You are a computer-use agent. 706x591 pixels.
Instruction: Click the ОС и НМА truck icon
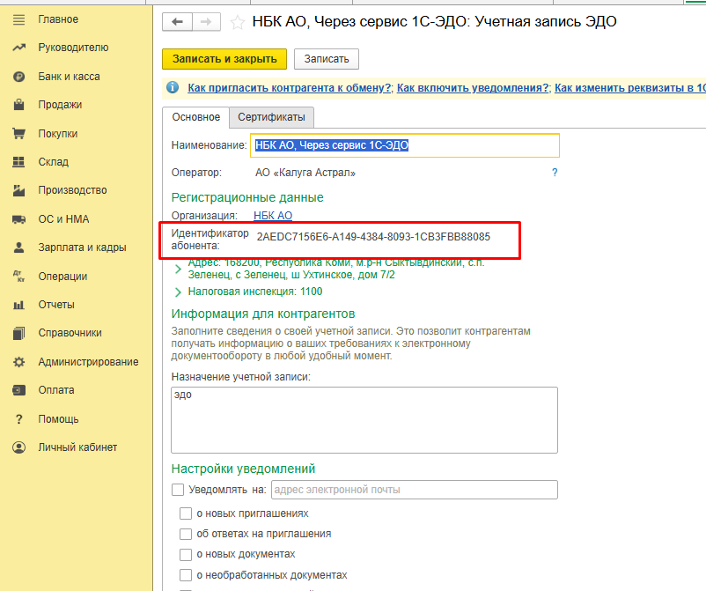click(x=18, y=219)
